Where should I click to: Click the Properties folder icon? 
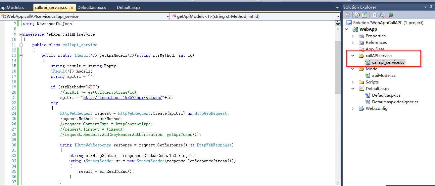point(362,36)
